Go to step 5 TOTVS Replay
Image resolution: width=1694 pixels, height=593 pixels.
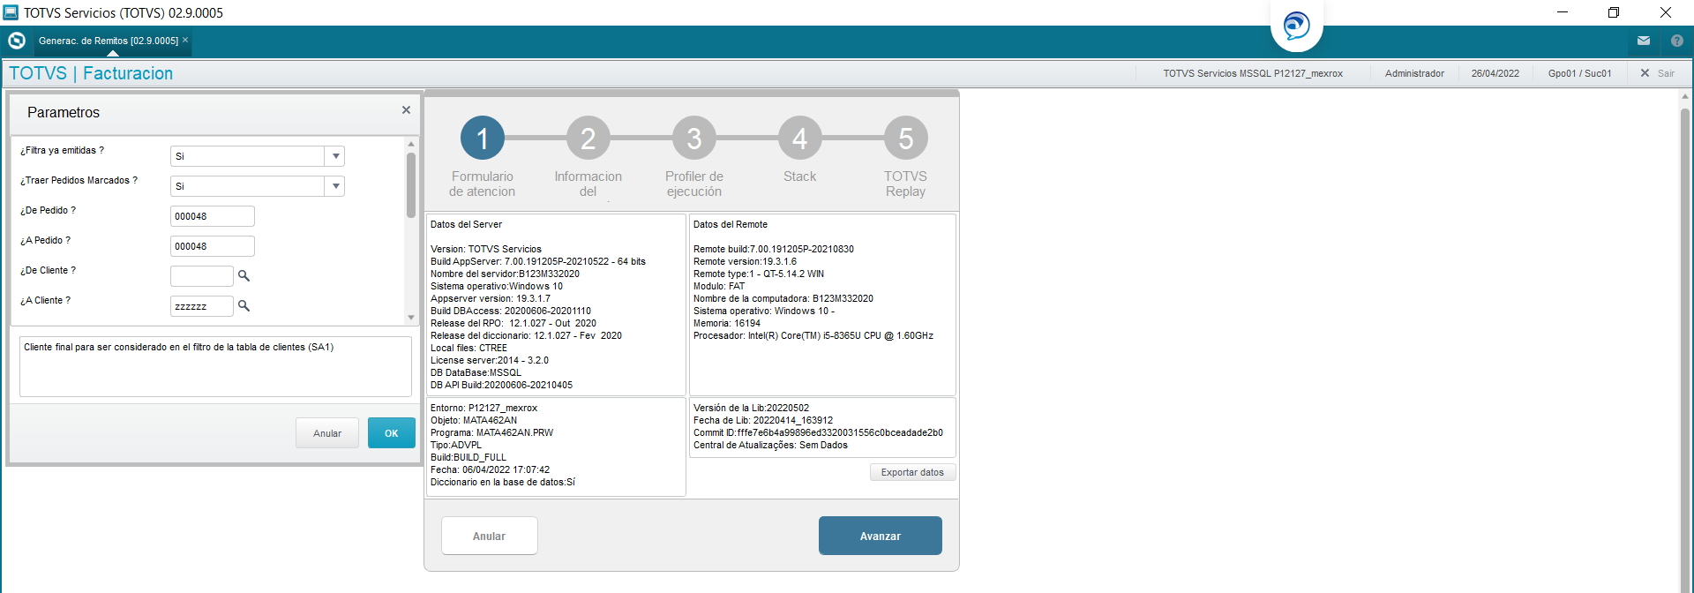pyautogui.click(x=906, y=139)
